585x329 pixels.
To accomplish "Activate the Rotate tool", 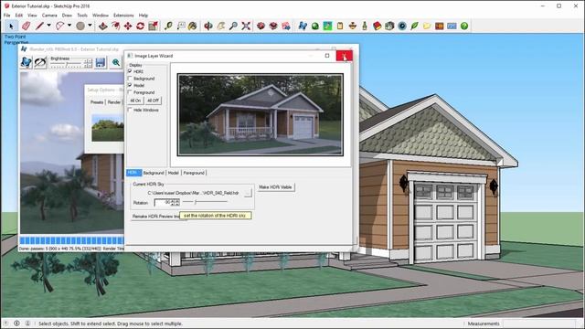I will coord(140,26).
